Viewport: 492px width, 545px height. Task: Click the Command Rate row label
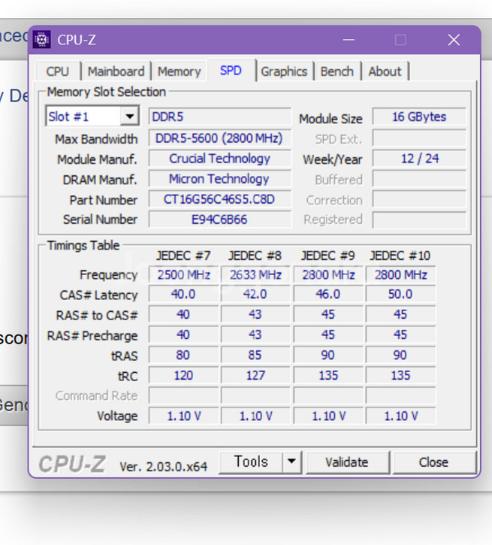click(97, 395)
